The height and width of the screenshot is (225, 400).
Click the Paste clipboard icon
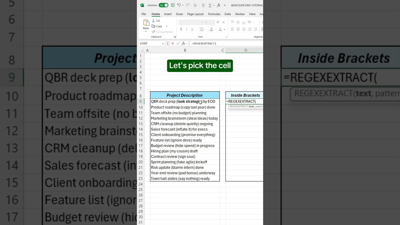pyautogui.click(x=146, y=22)
